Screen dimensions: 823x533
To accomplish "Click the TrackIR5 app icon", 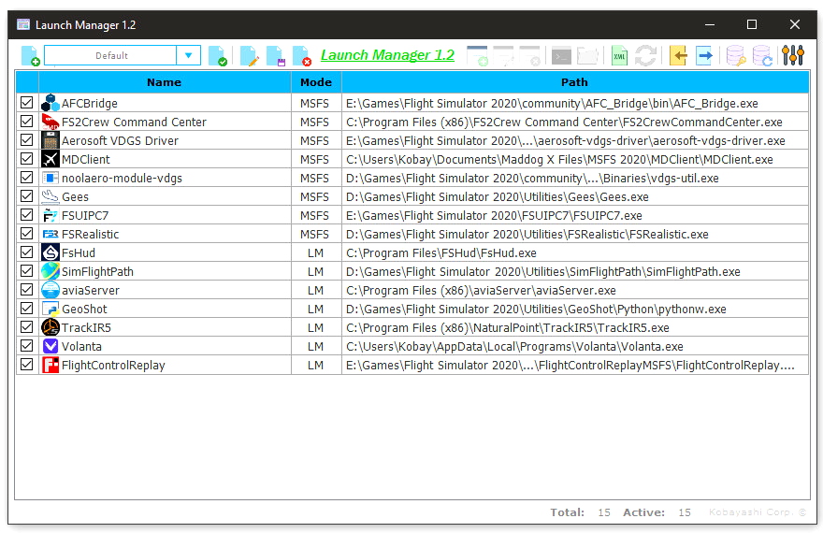I will (51, 327).
